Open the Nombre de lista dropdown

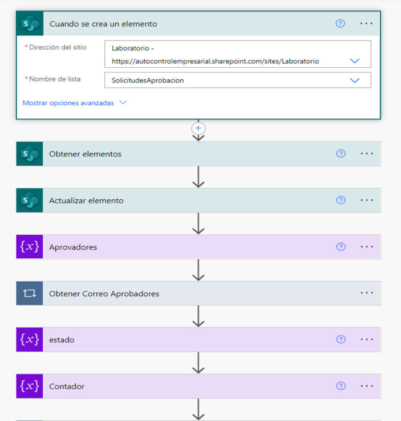(355, 80)
